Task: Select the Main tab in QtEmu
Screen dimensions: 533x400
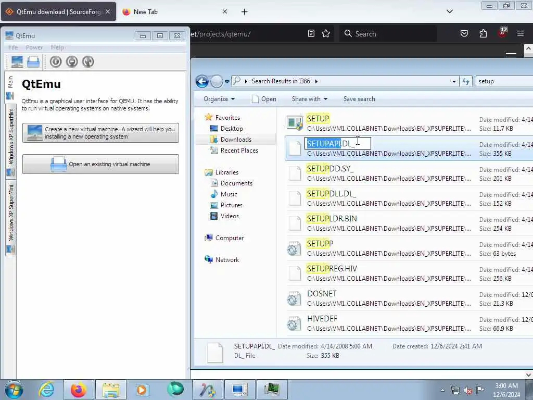Action: pos(10,87)
